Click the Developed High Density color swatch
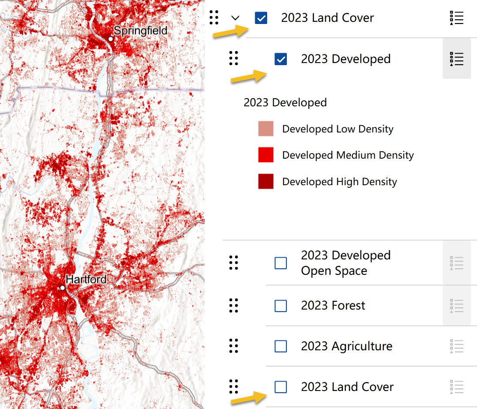The image size is (477, 409). [265, 181]
